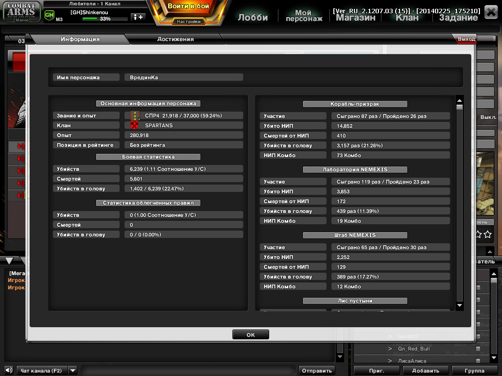This screenshot has width=502, height=376.
Task: Click the Выход button of the dialog
Action: (466, 39)
